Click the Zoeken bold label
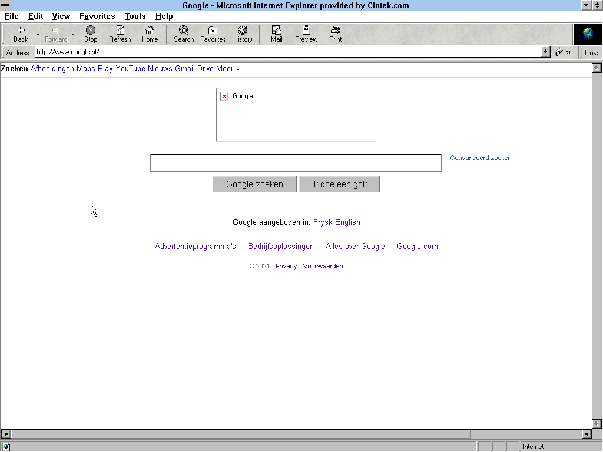Image resolution: width=603 pixels, height=452 pixels. tap(15, 68)
